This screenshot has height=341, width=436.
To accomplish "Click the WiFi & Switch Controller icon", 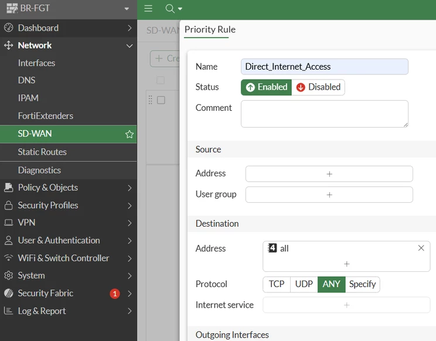I will (9, 258).
